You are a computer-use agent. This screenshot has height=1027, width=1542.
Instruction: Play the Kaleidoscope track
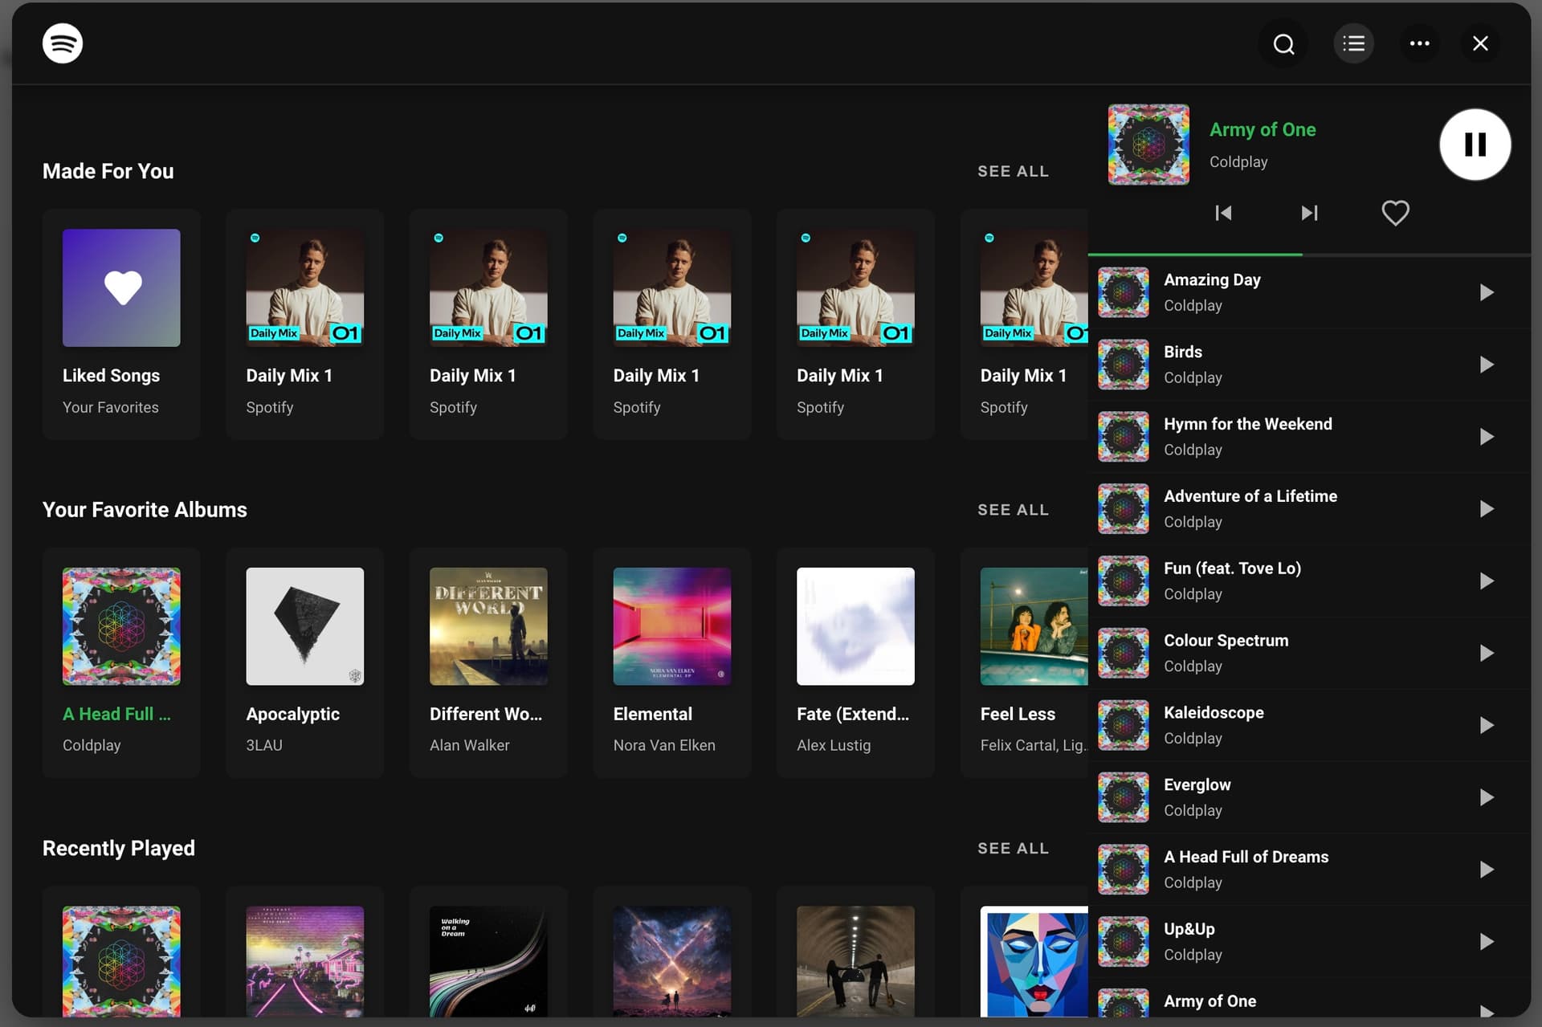(x=1486, y=725)
